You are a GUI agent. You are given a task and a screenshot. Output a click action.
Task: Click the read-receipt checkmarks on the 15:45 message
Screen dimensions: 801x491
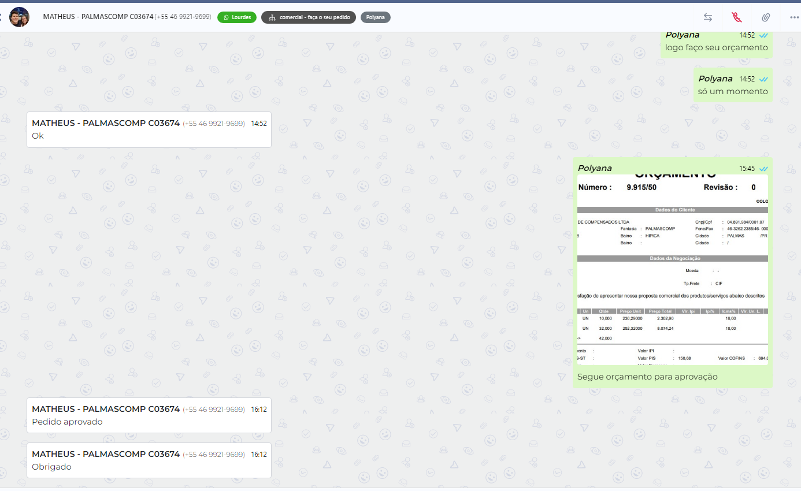[763, 169]
